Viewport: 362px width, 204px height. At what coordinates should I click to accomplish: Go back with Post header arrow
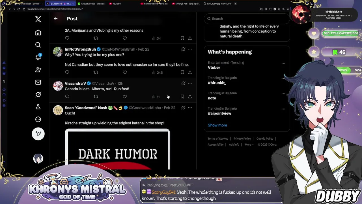click(56, 19)
